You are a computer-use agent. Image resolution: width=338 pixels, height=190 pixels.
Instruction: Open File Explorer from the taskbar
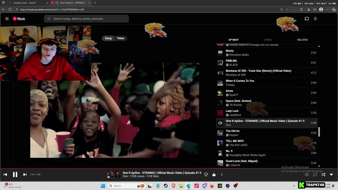tap(181, 186)
